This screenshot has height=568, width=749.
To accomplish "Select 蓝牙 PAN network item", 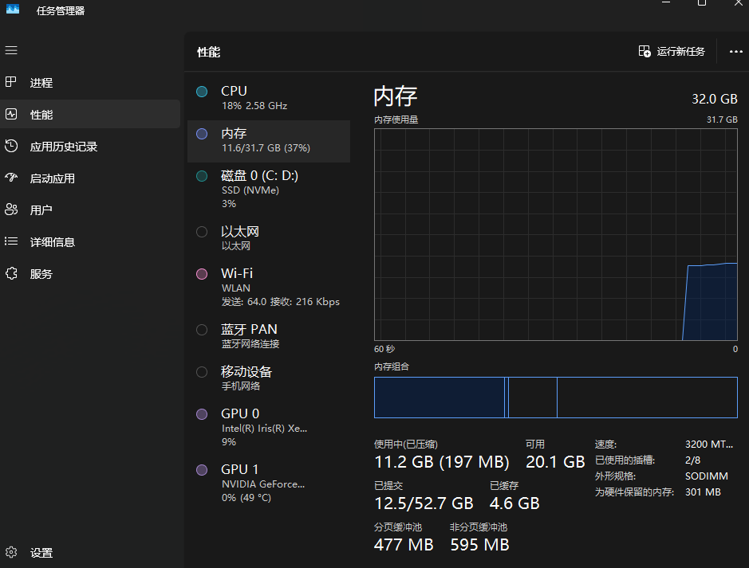I will point(269,336).
